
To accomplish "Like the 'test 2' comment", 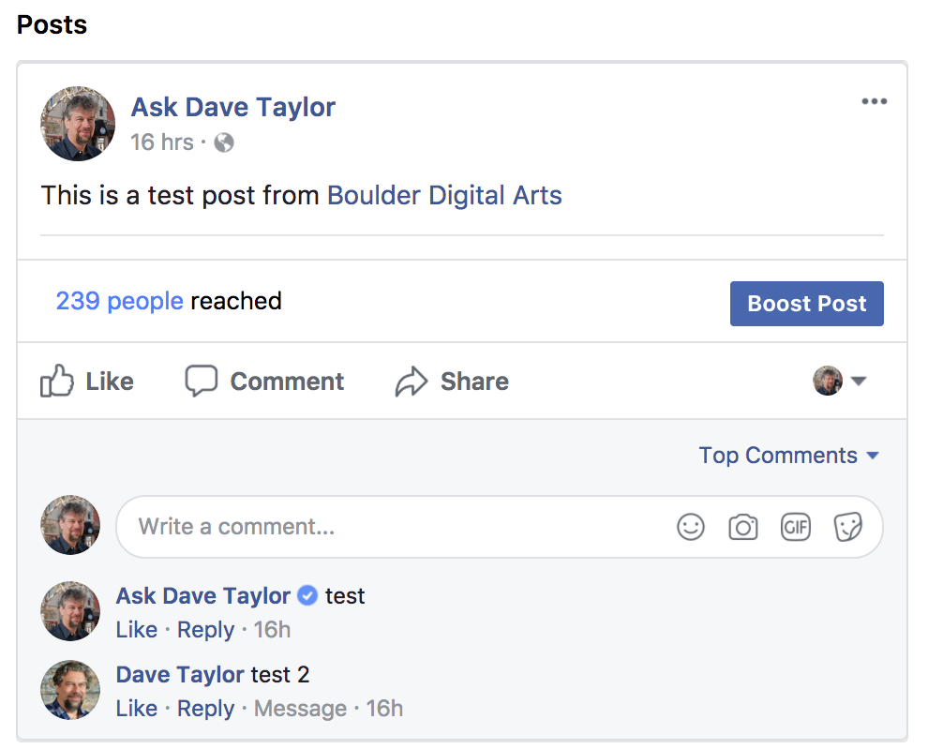I will pyautogui.click(x=137, y=708).
